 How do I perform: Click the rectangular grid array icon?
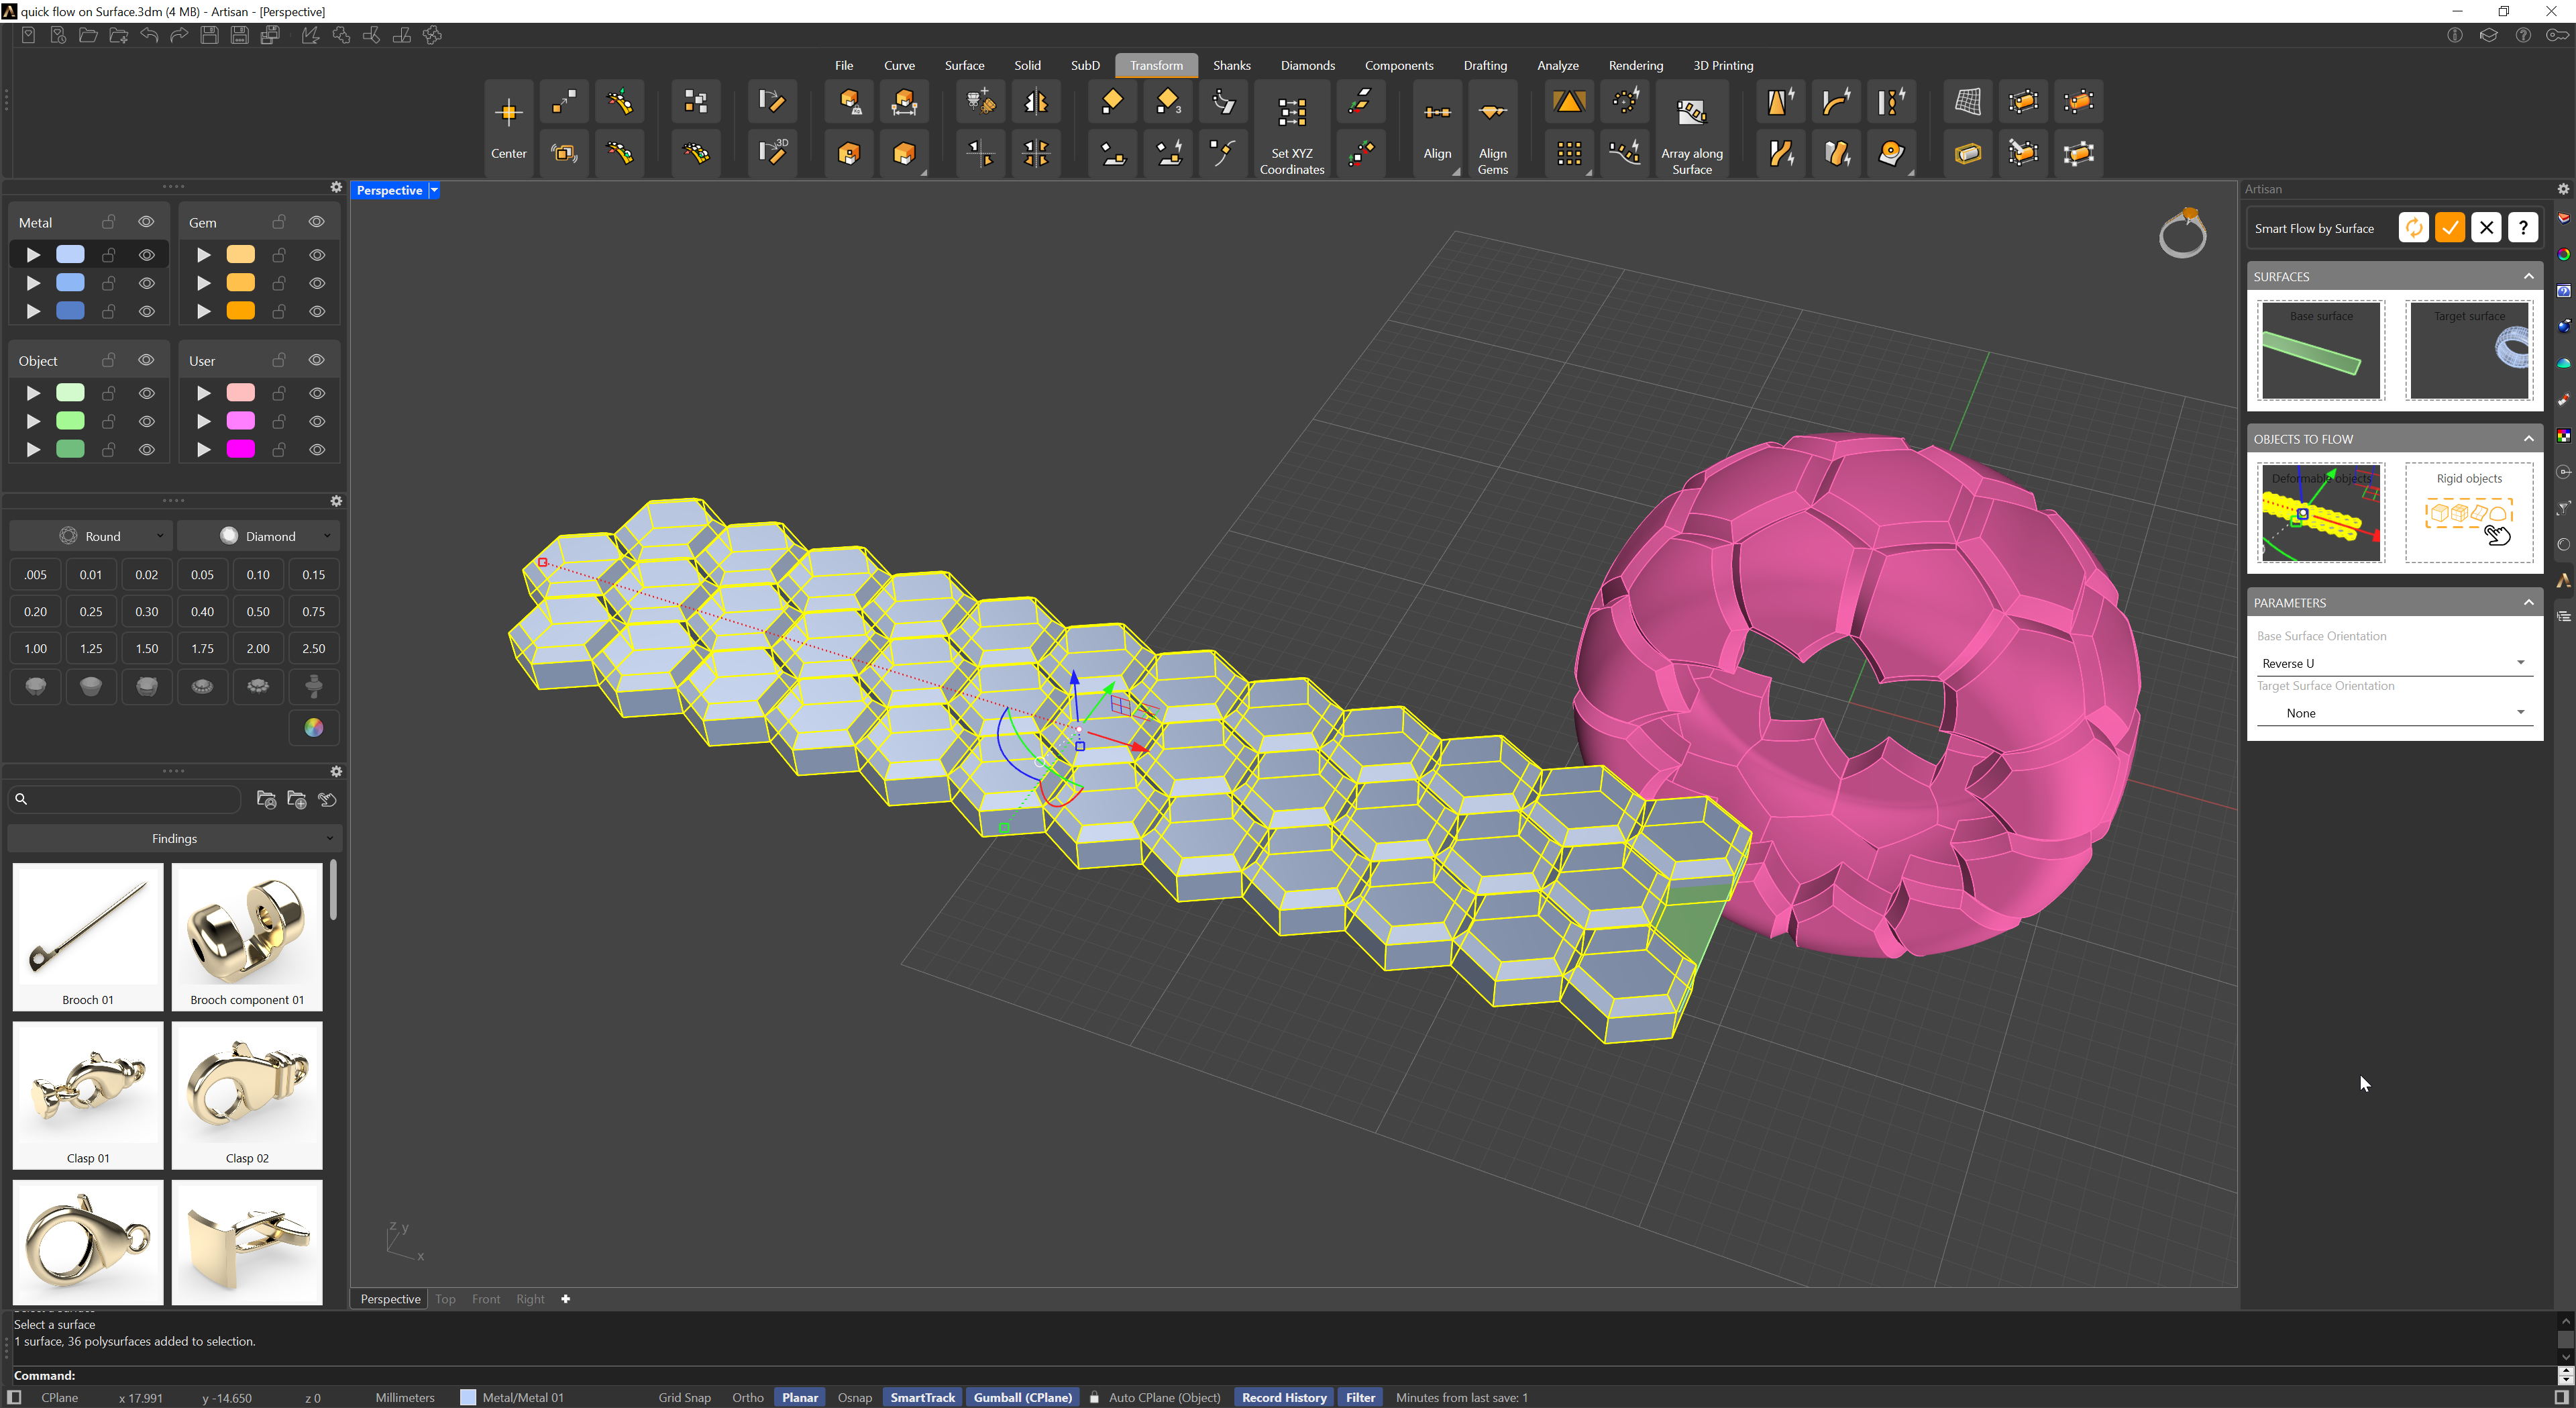click(x=1569, y=153)
